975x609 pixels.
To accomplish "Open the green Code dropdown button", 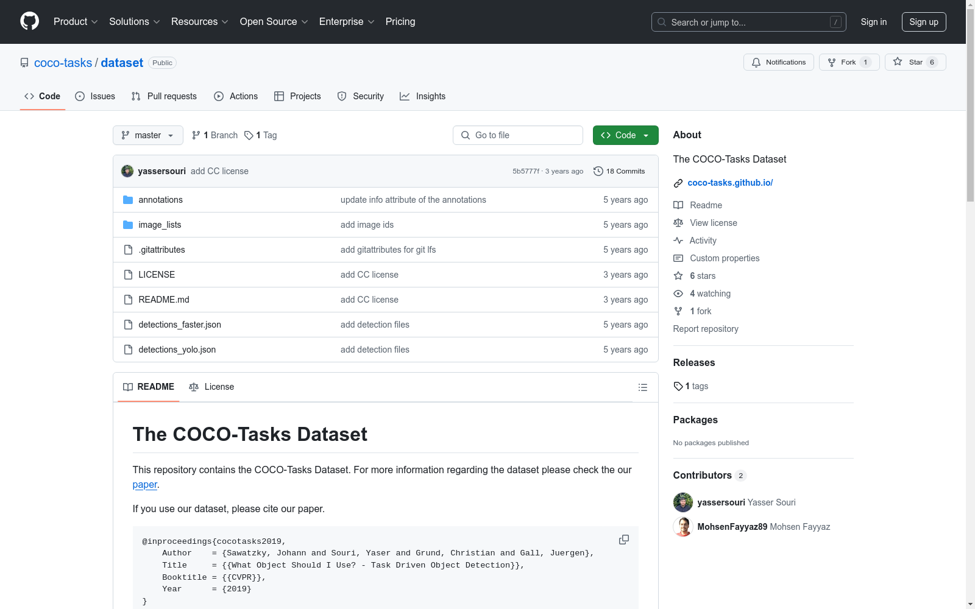I will (626, 135).
